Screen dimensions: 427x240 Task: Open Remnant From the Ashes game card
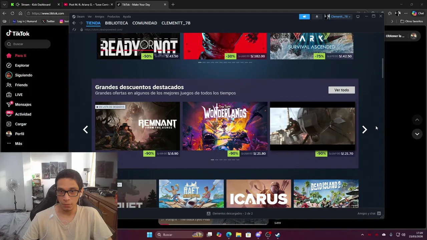137,126
